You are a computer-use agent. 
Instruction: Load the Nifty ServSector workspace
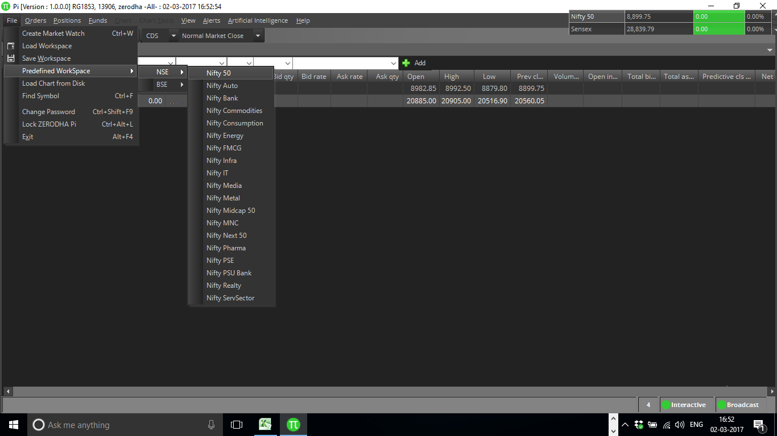232,298
